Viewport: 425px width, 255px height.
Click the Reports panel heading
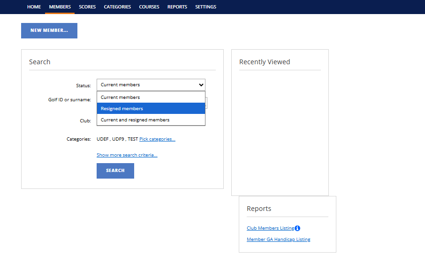click(259, 209)
